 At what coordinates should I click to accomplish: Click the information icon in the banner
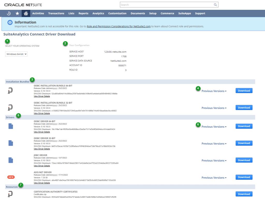[x=10, y=22]
